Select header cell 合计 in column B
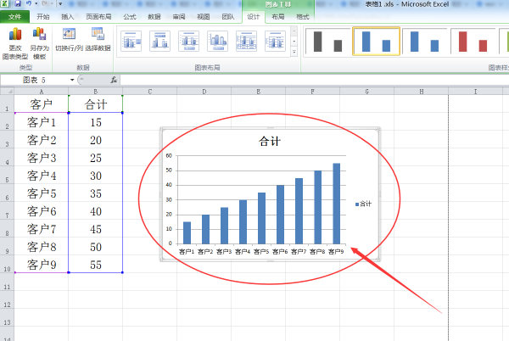The width and height of the screenshot is (509, 341). point(95,104)
